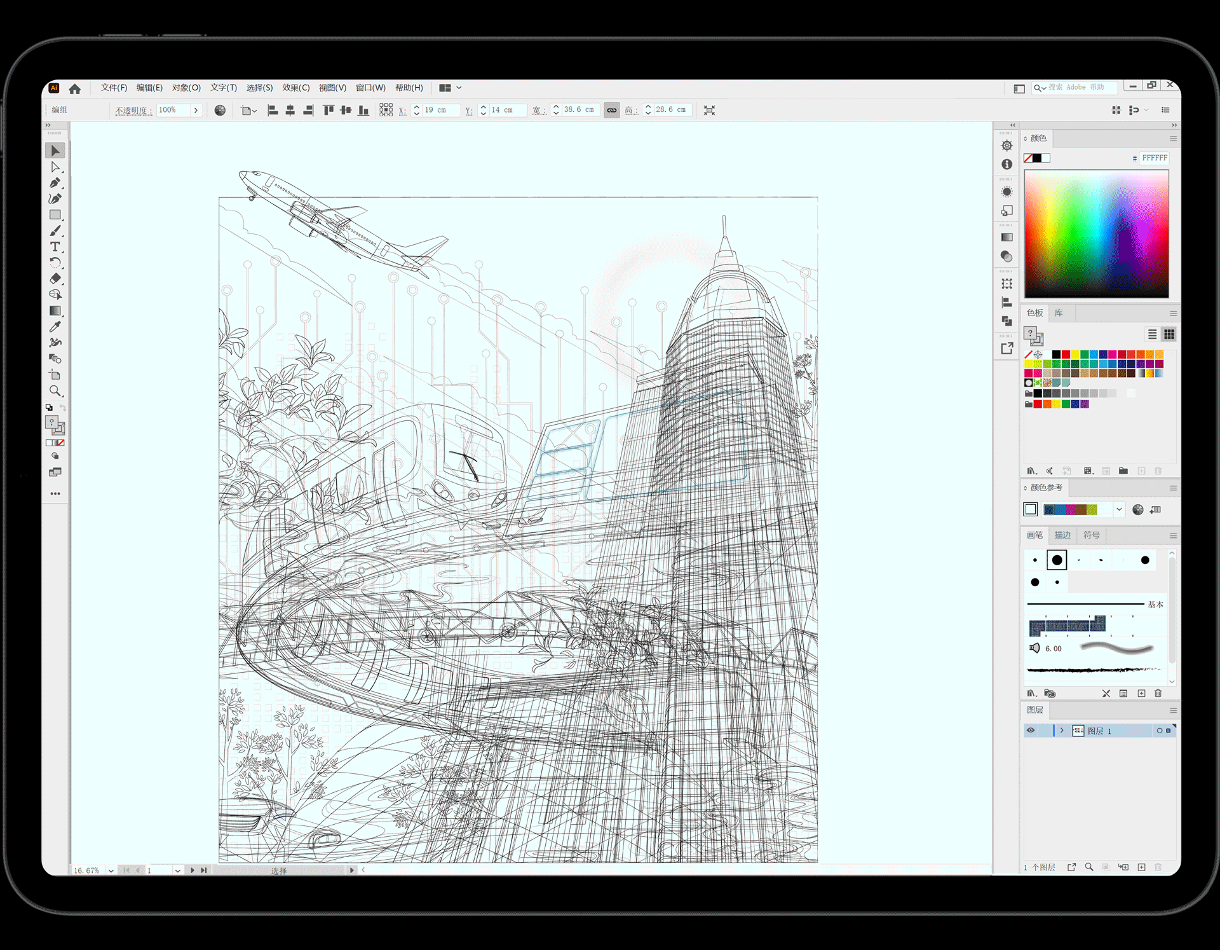Open the color harmony rules dropdown

(1119, 509)
